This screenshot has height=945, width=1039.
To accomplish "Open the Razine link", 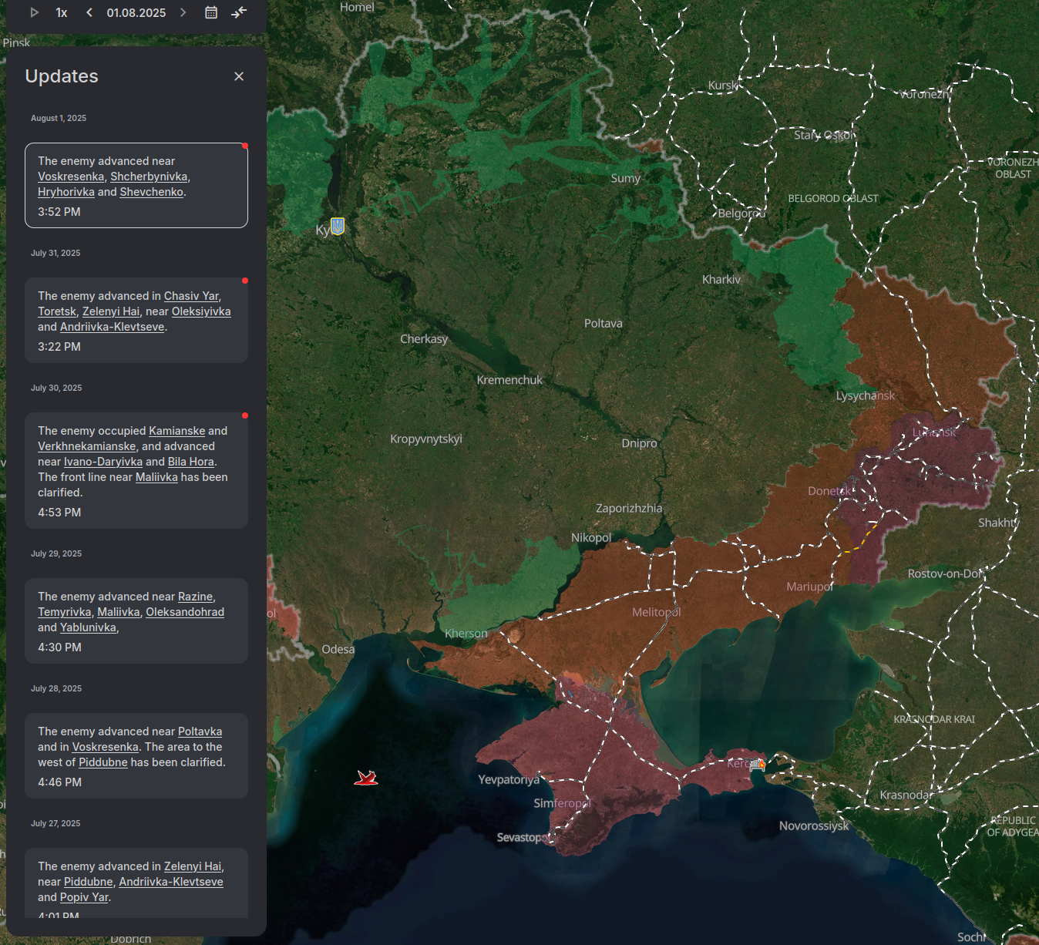I will 195,597.
